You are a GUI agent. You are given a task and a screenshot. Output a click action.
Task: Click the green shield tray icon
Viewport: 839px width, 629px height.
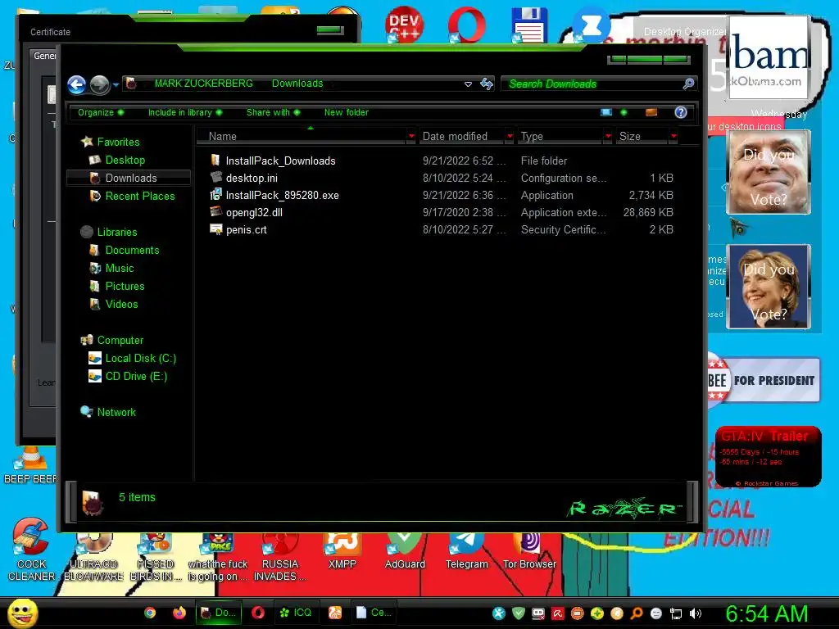tap(518, 613)
